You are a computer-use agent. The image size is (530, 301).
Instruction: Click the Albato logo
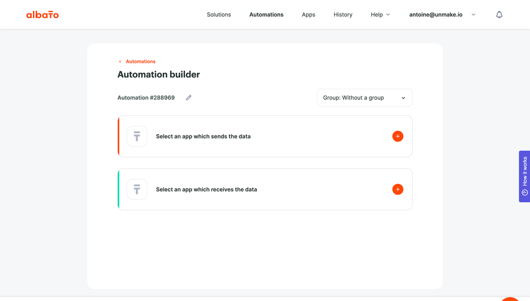click(43, 14)
